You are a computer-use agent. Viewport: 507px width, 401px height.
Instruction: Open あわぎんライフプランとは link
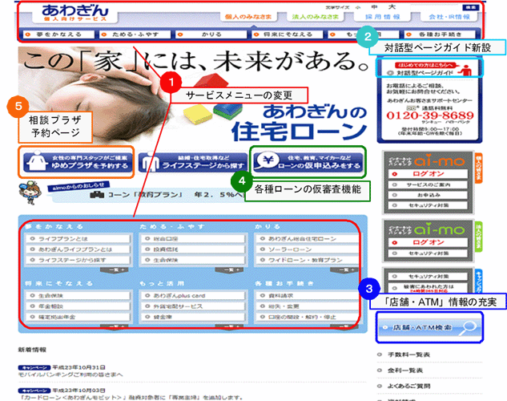click(x=78, y=249)
